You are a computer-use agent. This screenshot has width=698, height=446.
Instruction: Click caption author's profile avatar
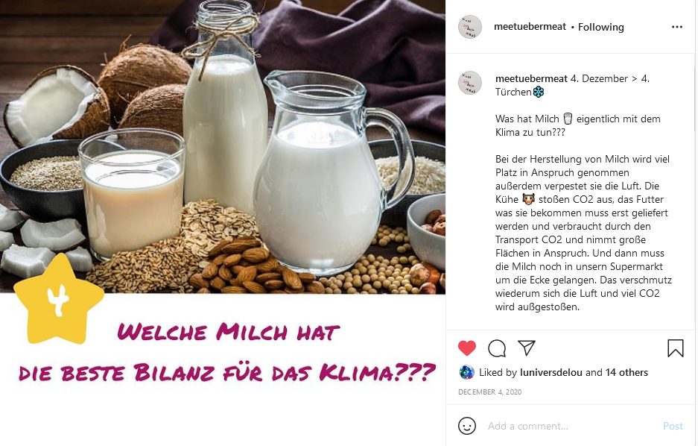(470, 83)
